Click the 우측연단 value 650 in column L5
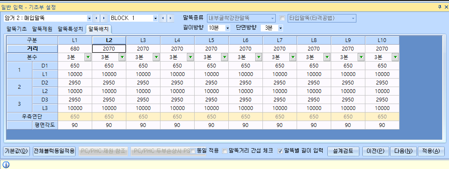 point(211,117)
